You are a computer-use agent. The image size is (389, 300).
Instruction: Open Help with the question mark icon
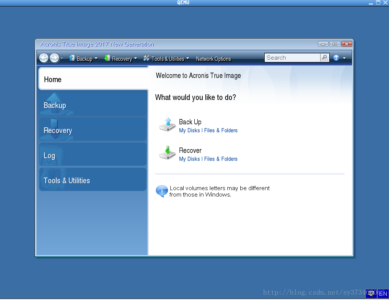pyautogui.click(x=336, y=58)
